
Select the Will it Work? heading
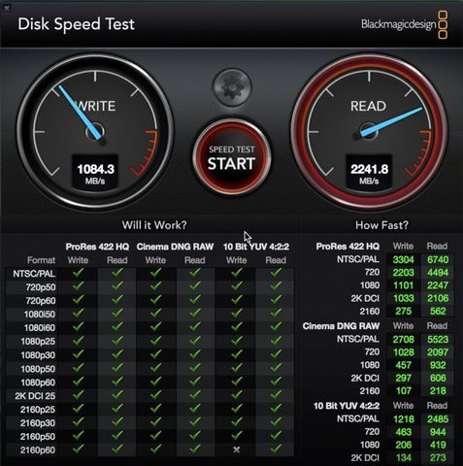pos(154,225)
